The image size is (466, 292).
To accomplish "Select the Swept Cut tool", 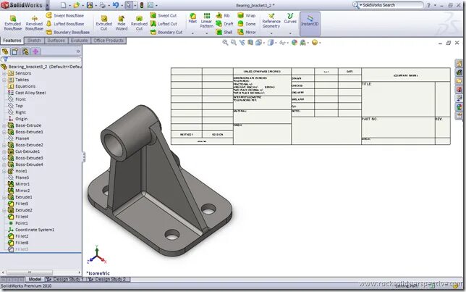I will pyautogui.click(x=164, y=15).
